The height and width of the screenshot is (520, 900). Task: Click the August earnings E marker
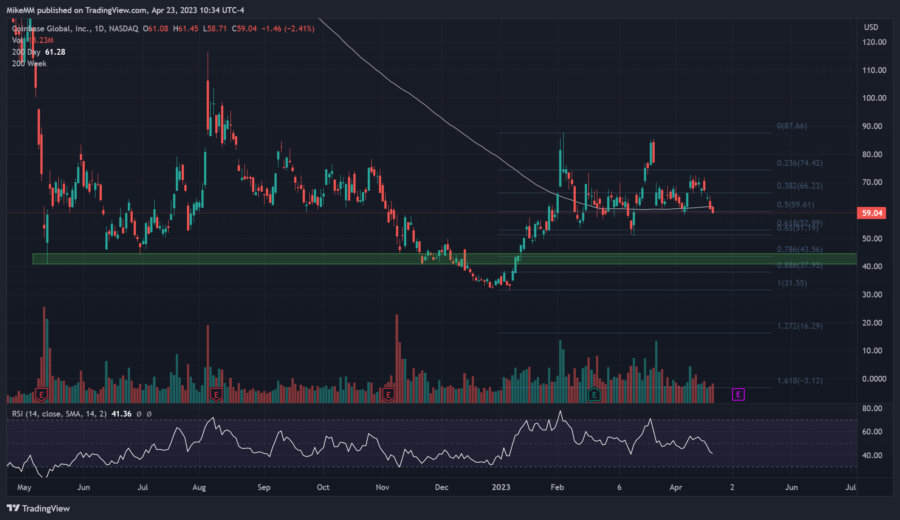coord(216,395)
